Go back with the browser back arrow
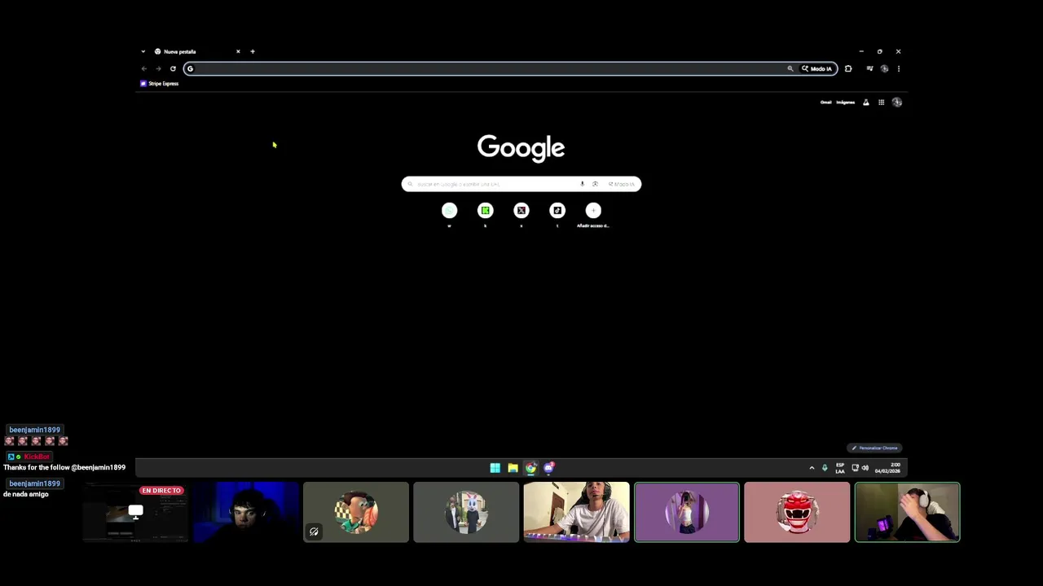The width and height of the screenshot is (1043, 586). pos(144,68)
